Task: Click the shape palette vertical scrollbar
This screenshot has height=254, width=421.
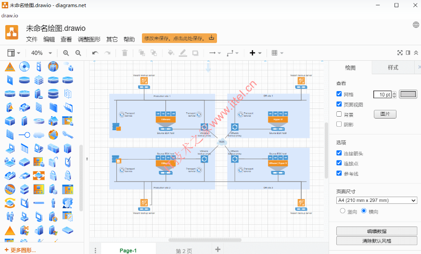Action: pyautogui.click(x=81, y=177)
